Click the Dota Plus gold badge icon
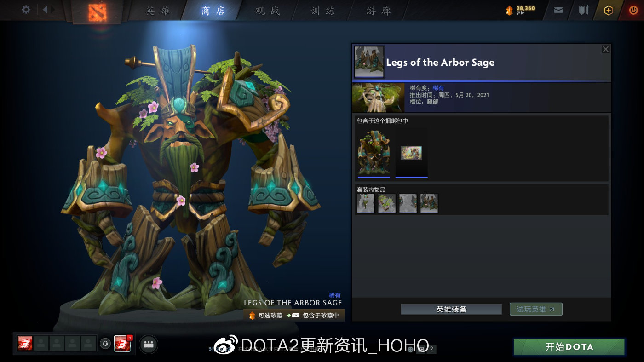Screen dimensions: 644x362 click(x=609, y=10)
